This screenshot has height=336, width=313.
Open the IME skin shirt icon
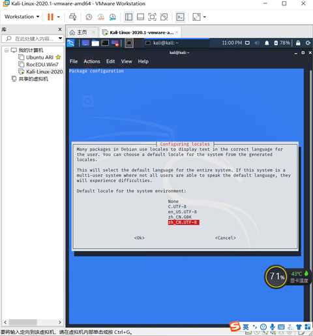(x=299, y=327)
